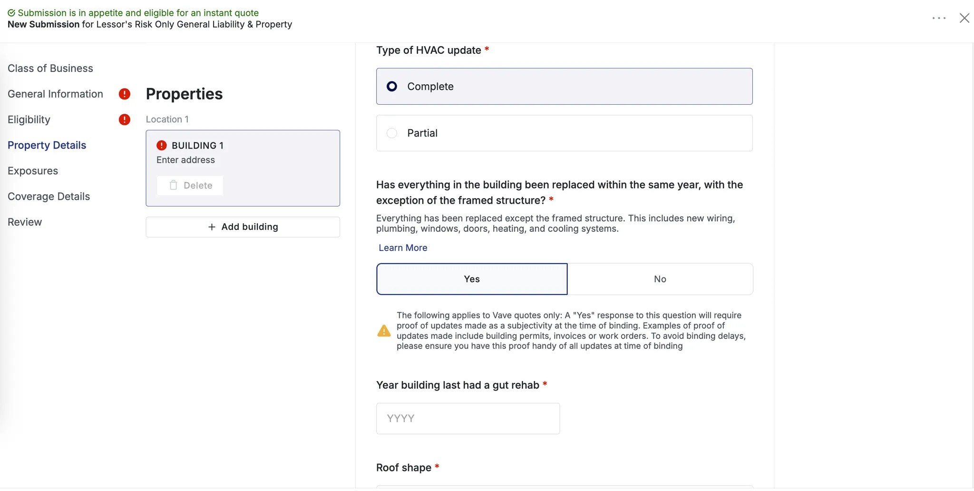
Task: Click the Eligibility error alert icon
Action: [x=125, y=119]
